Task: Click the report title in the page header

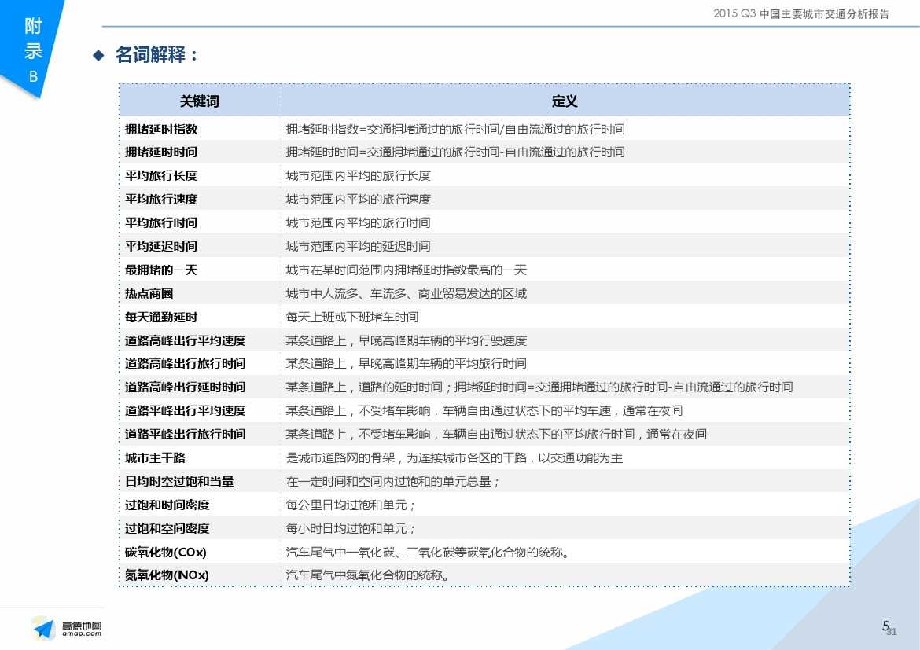Action: (801, 13)
